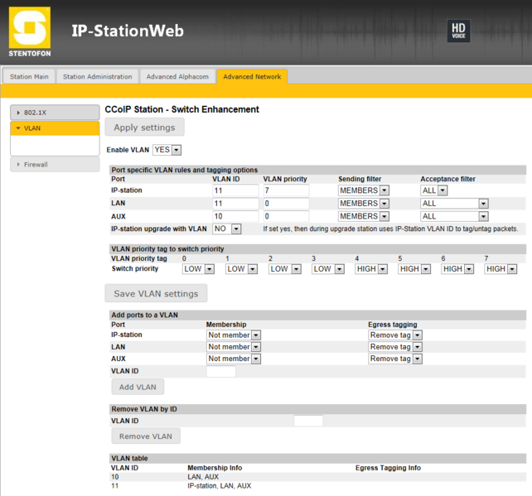Image resolution: width=532 pixels, height=496 pixels.
Task: Click the LAN VLAN priority field
Action: pyautogui.click(x=287, y=204)
